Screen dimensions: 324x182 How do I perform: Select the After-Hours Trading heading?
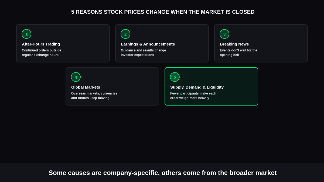coord(41,44)
